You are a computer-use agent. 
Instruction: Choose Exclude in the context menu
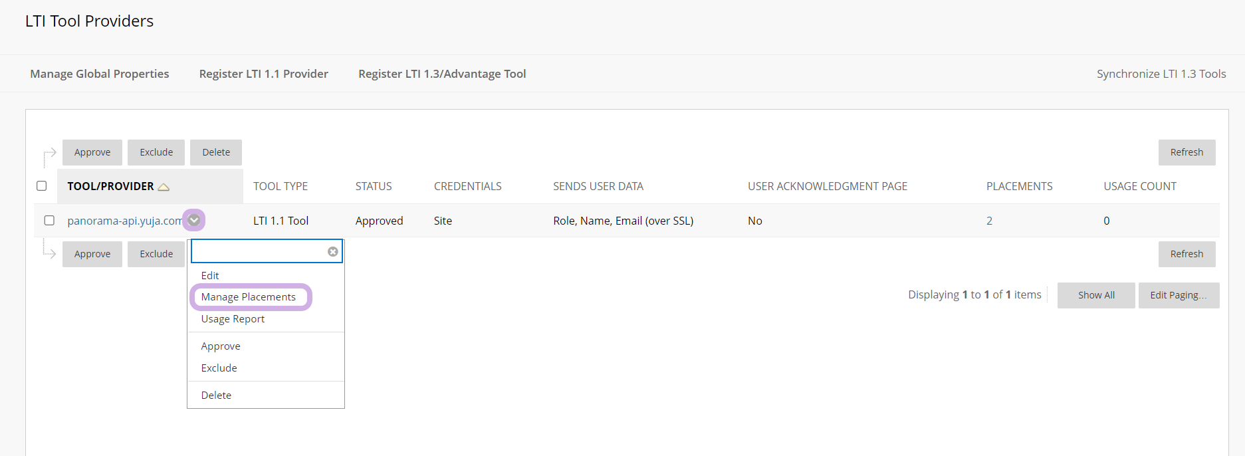click(x=219, y=368)
